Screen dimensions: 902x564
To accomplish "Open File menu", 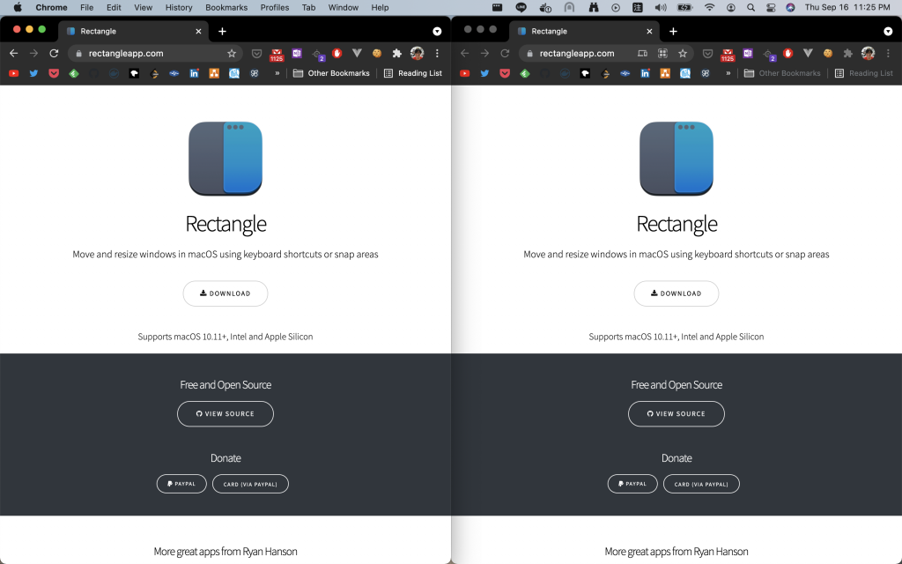I will [87, 7].
